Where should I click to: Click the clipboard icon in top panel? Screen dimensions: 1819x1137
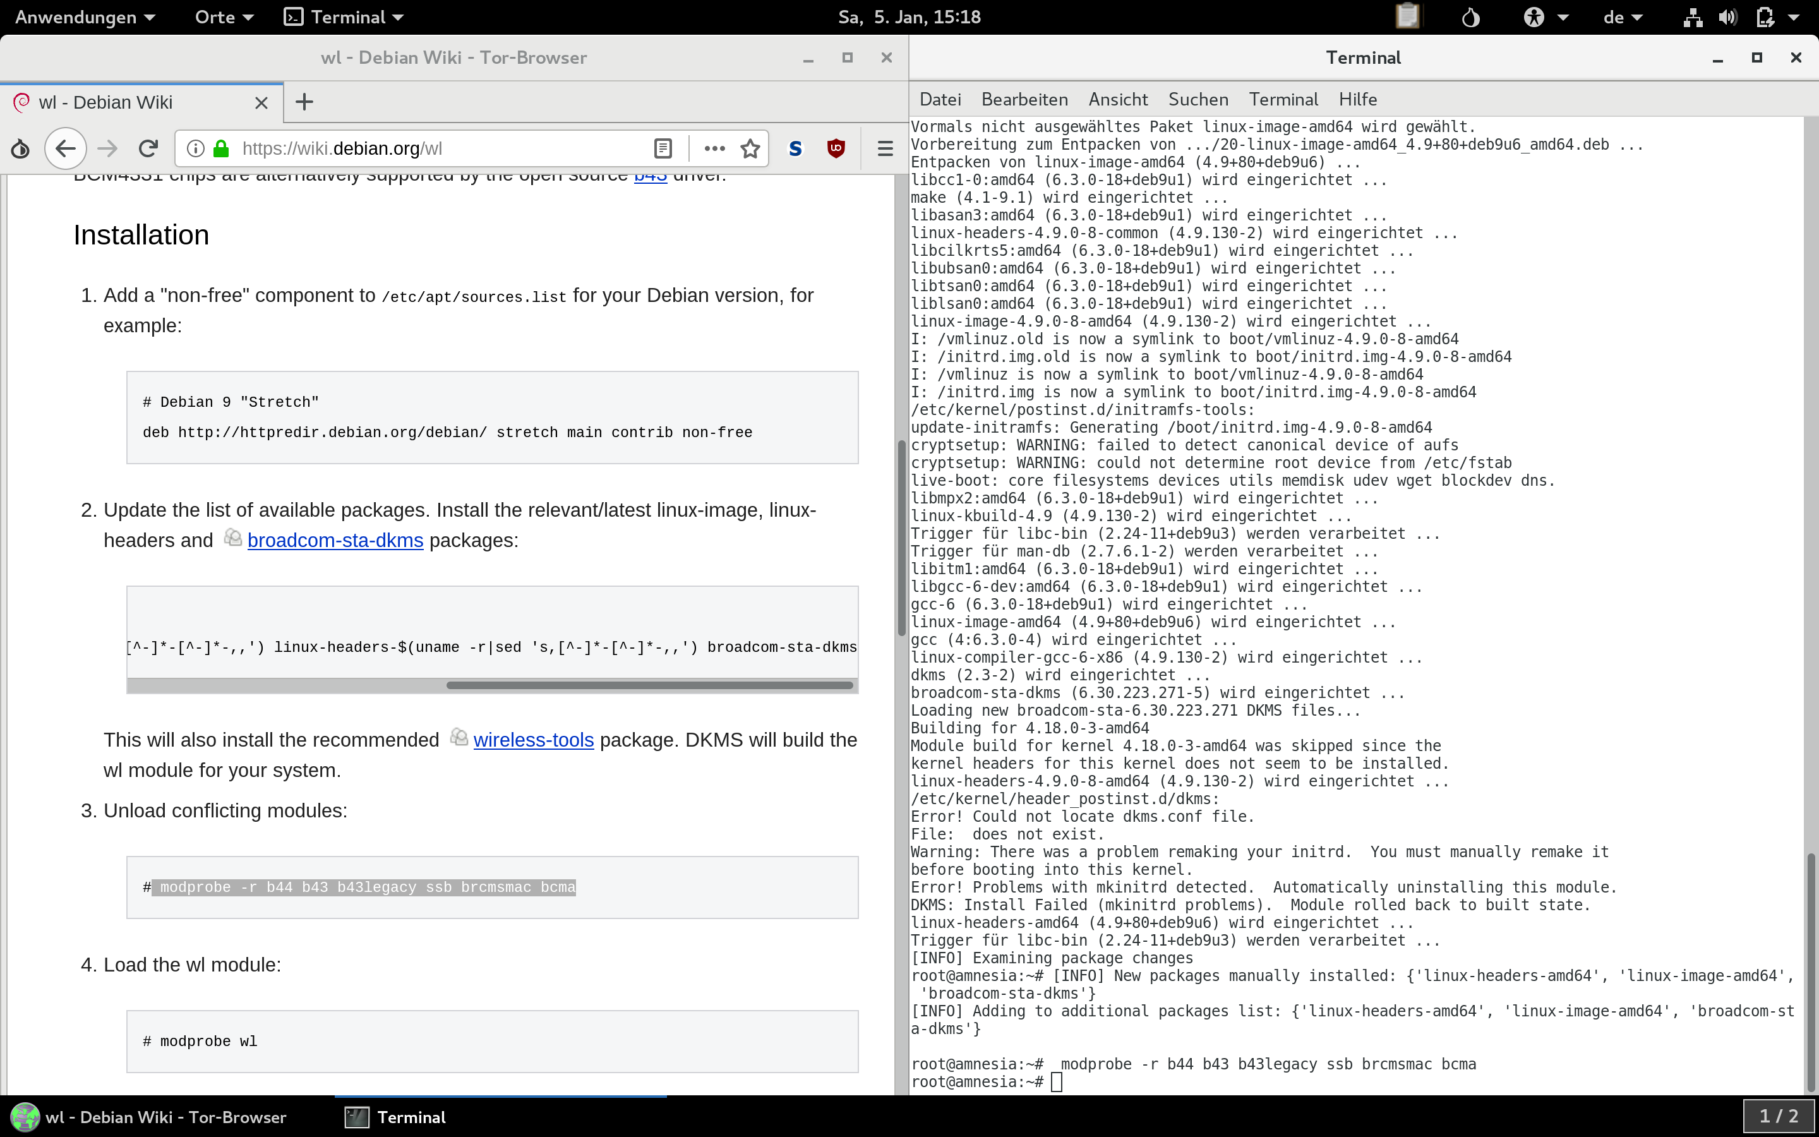pos(1407,16)
